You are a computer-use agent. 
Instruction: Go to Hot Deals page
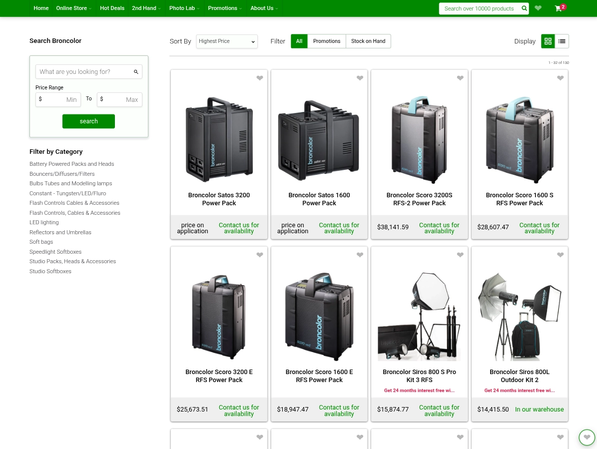(112, 8)
